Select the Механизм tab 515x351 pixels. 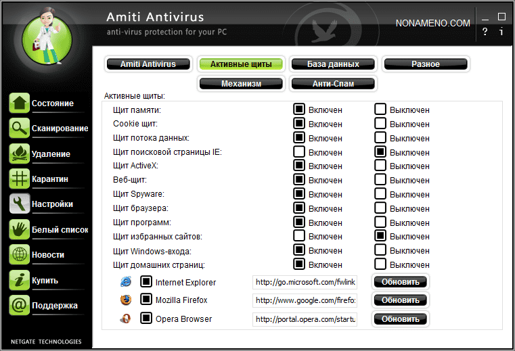point(241,84)
